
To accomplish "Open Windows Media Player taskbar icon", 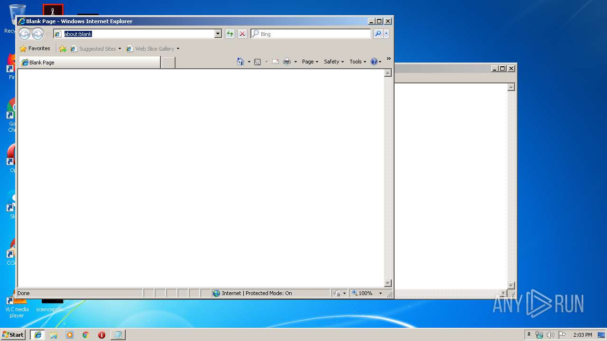I will tap(70, 334).
